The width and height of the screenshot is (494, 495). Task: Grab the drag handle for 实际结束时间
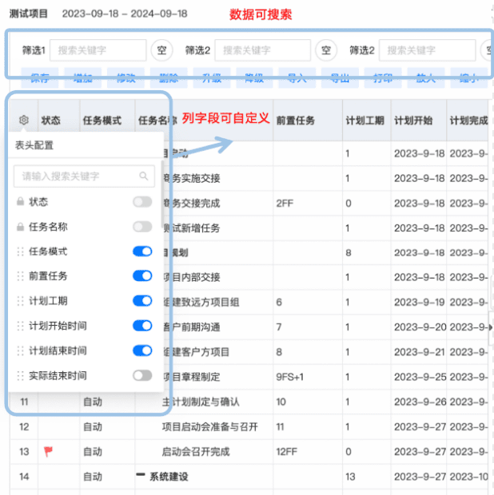20,376
